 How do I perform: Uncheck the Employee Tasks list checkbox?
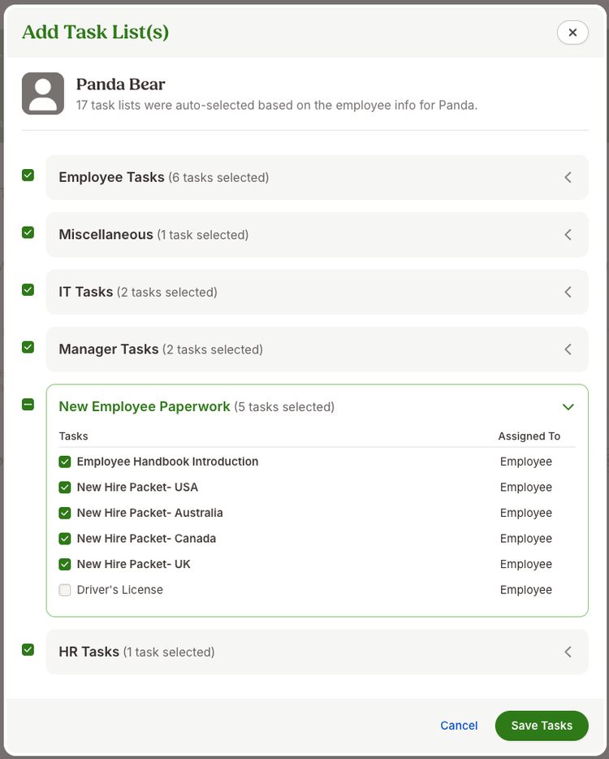28,176
